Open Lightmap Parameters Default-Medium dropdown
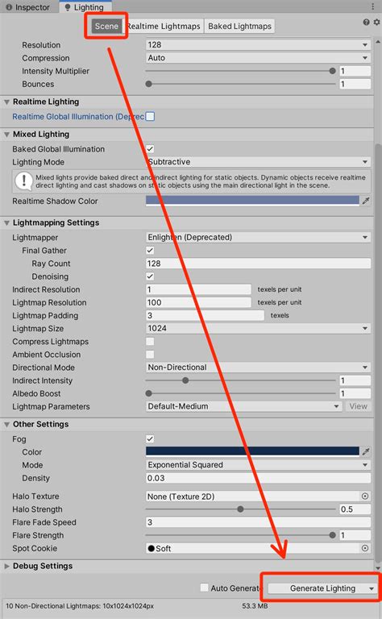 coord(243,406)
